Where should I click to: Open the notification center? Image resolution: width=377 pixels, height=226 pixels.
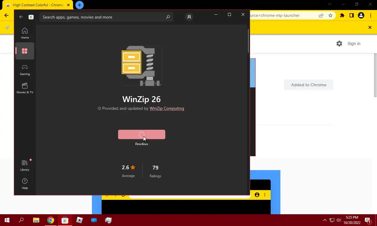point(368,220)
